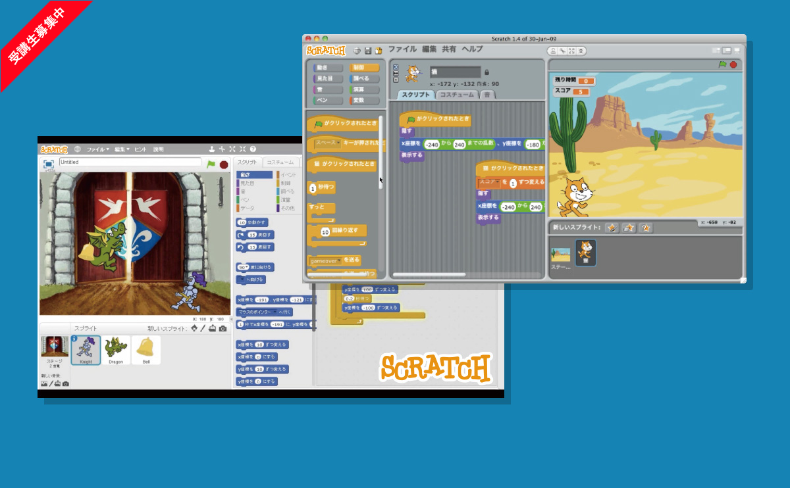Click the green flag in Scratch 1.4 stage
This screenshot has height=488, width=790.
[x=722, y=64]
